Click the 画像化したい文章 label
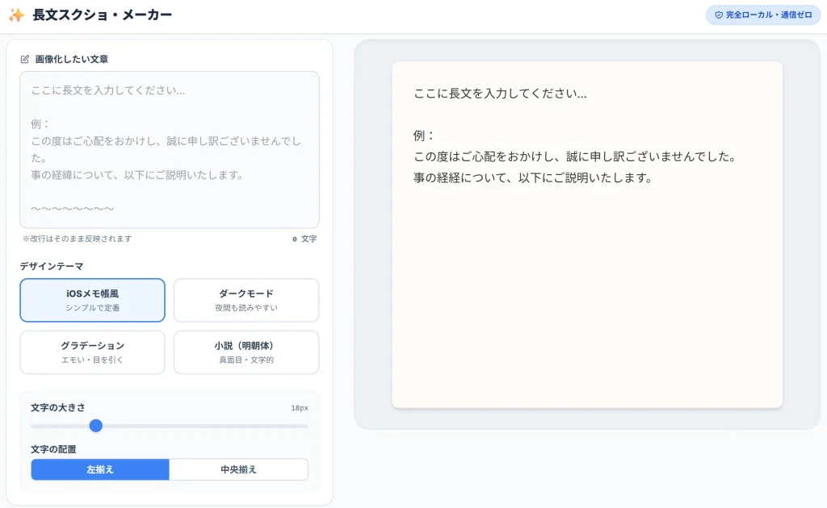 tap(72, 59)
